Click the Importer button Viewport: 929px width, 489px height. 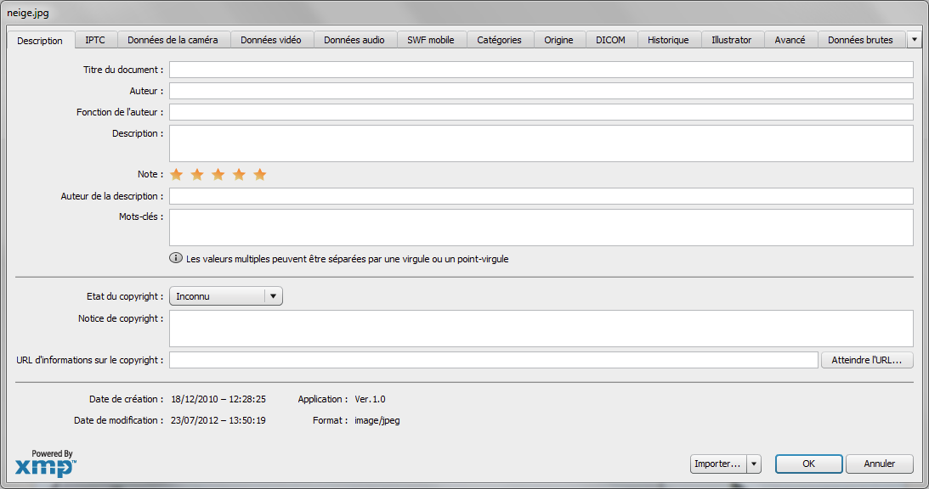(717, 464)
